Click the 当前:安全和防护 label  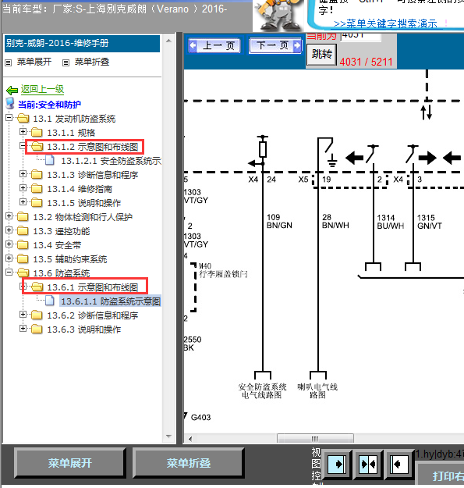click(x=49, y=105)
